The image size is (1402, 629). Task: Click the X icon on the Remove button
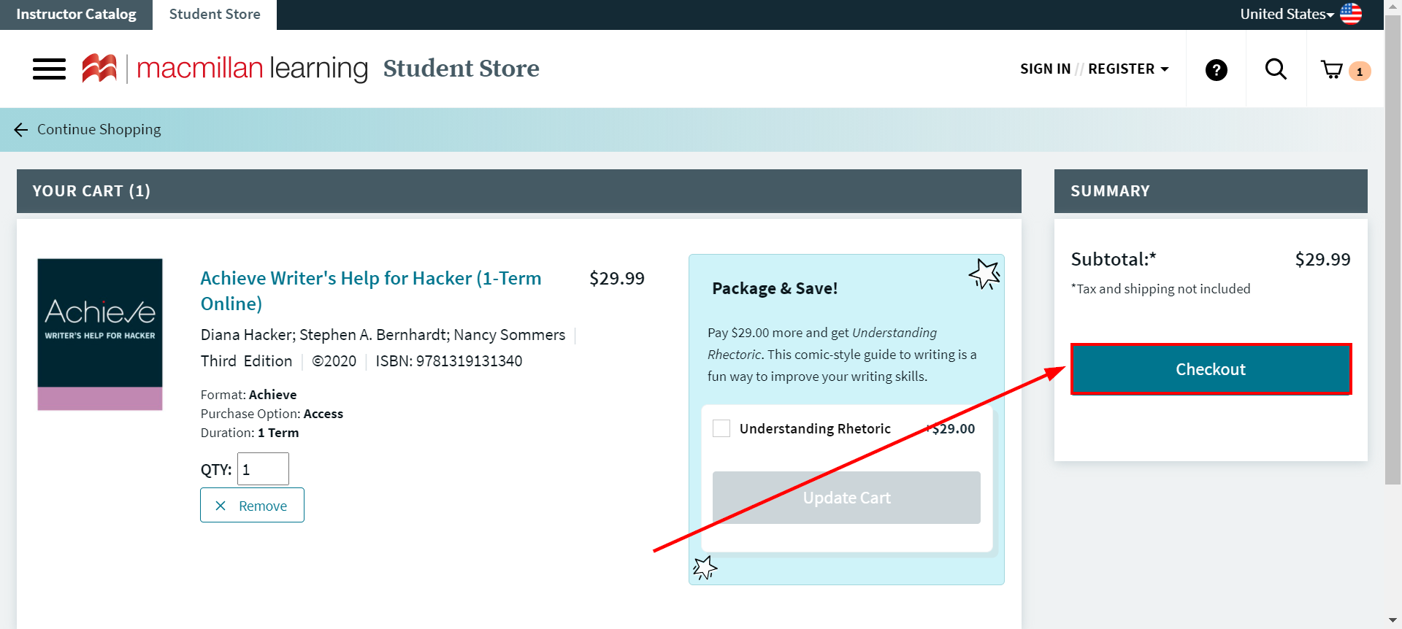tap(221, 505)
